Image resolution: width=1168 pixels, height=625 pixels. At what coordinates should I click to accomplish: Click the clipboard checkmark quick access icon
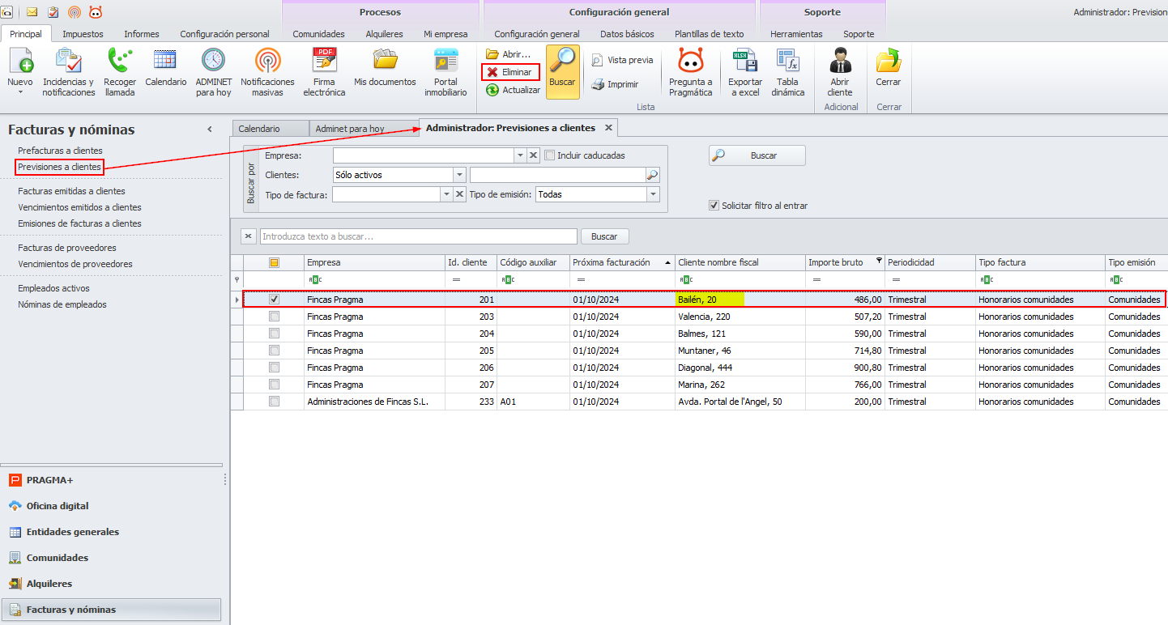tap(53, 12)
